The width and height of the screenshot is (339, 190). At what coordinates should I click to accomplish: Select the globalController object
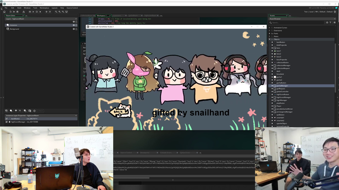[x=282, y=91]
